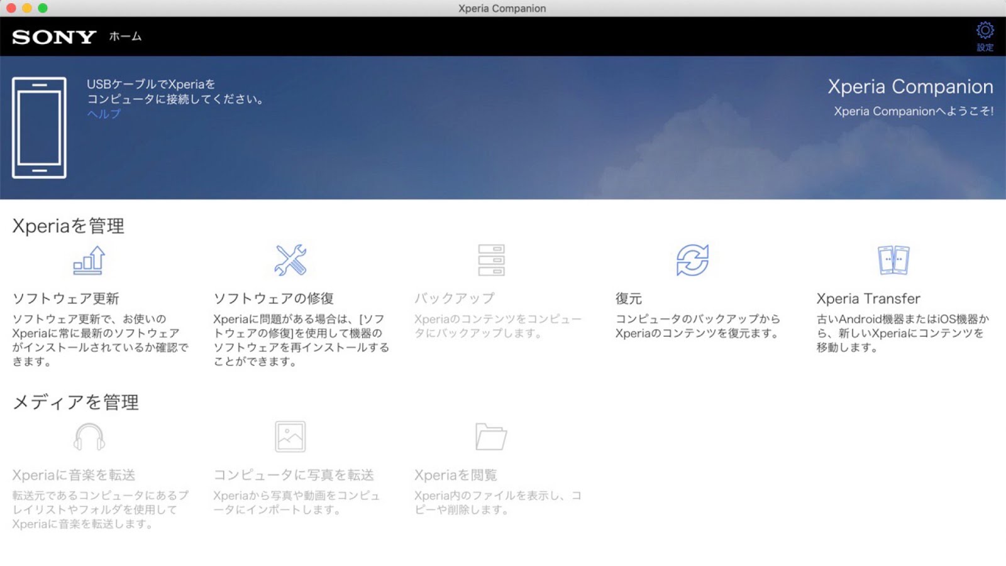
Task: Minimize the window with yellow button
Action: [26, 8]
